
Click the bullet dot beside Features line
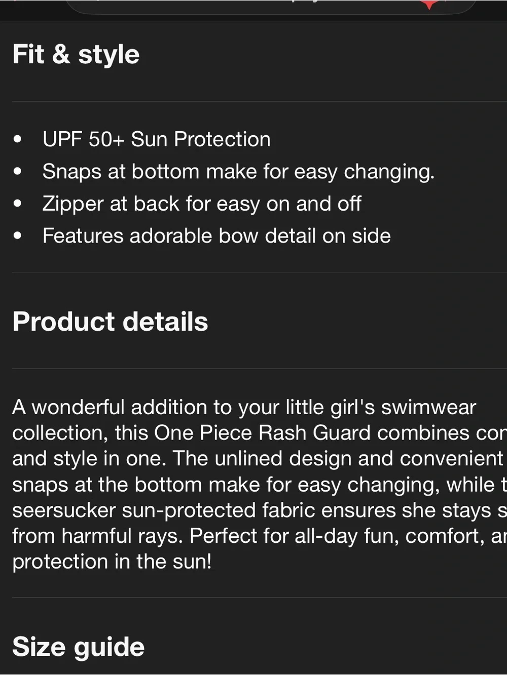(x=18, y=236)
